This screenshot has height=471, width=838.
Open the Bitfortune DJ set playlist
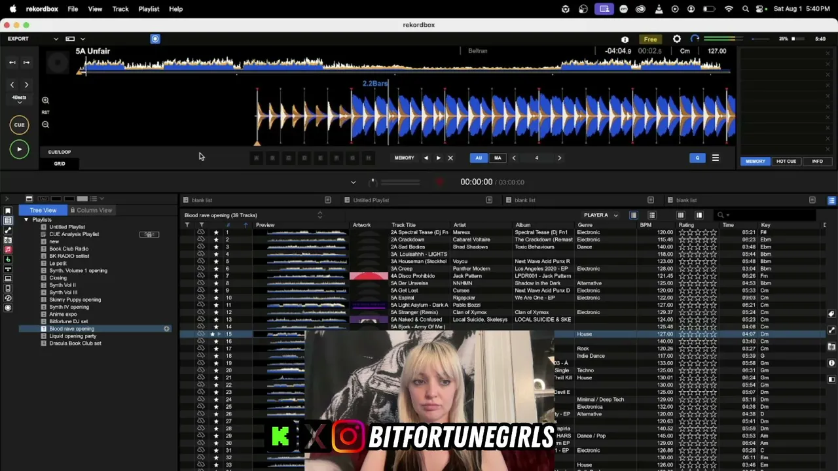pos(69,321)
